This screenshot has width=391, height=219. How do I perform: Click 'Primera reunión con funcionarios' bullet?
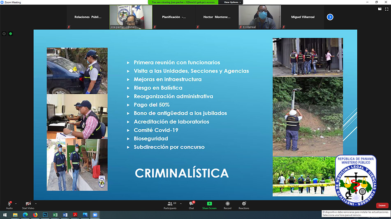click(x=177, y=63)
